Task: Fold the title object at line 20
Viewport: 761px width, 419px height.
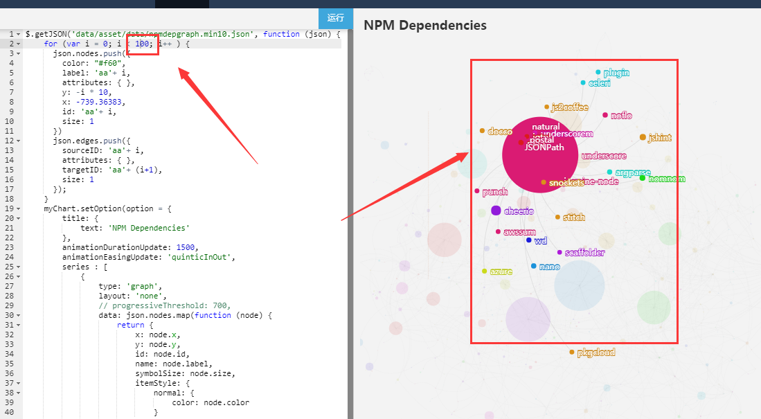Action: coord(19,218)
